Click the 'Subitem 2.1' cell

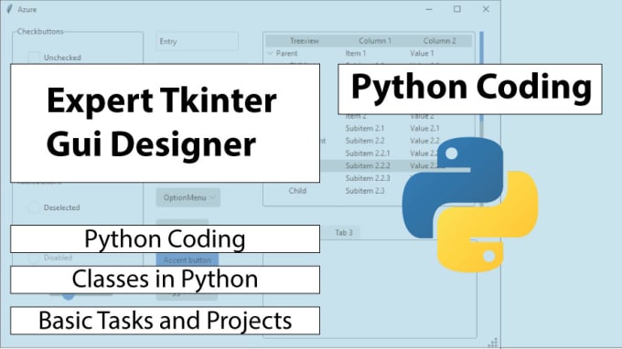point(365,128)
